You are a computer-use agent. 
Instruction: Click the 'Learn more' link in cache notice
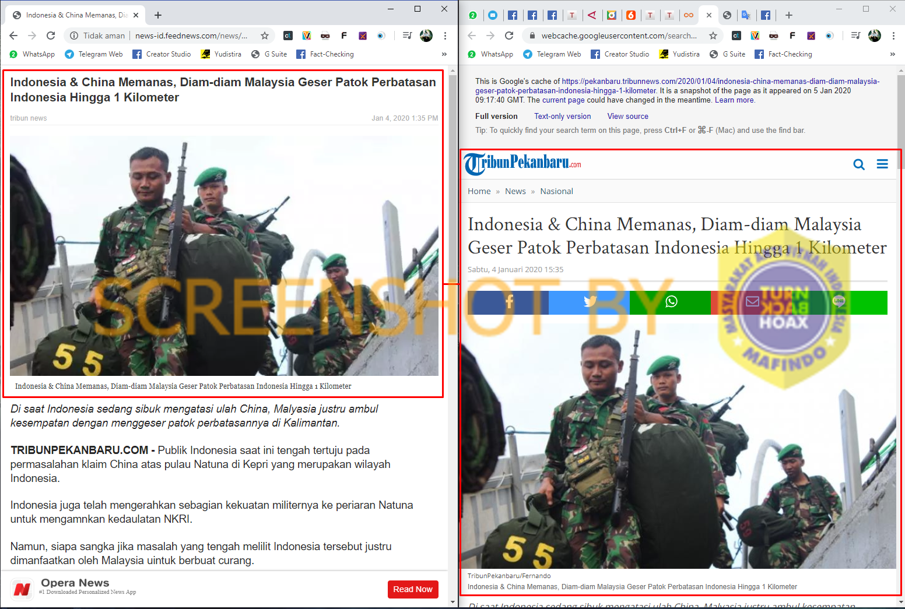[x=734, y=100]
